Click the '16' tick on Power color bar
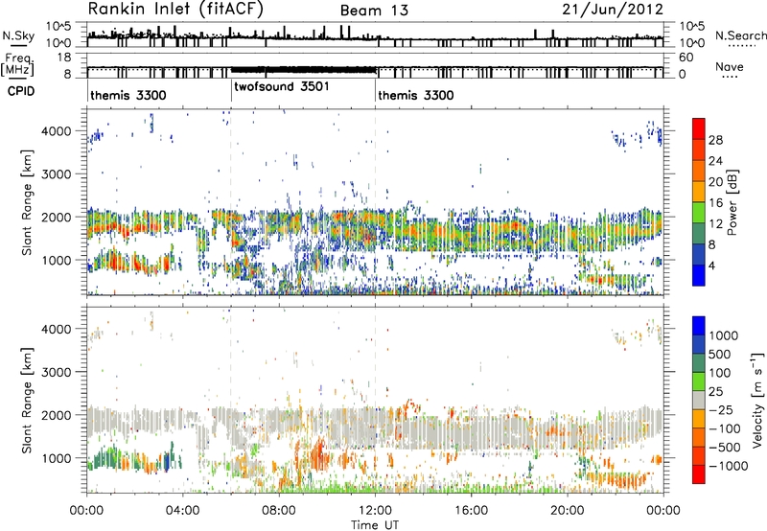This screenshot has height=531, width=767. [x=715, y=203]
